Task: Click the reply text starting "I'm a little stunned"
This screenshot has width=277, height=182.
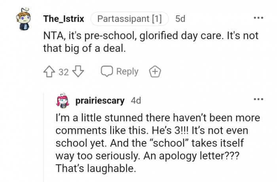Action: (157, 118)
